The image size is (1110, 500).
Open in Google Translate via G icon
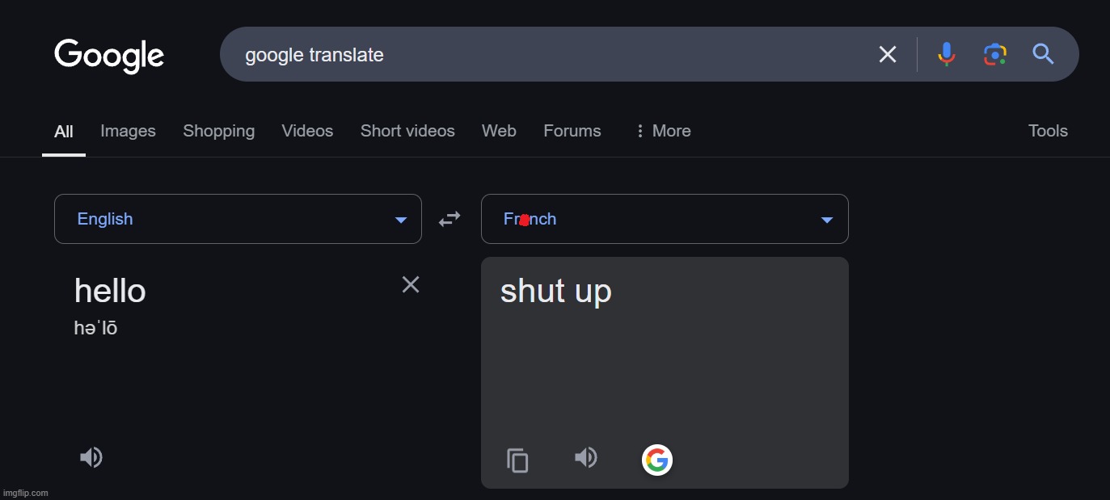[657, 460]
